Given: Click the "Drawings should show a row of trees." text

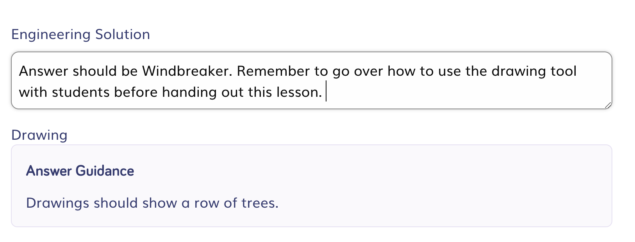Looking at the screenshot, I should pyautogui.click(x=152, y=203).
